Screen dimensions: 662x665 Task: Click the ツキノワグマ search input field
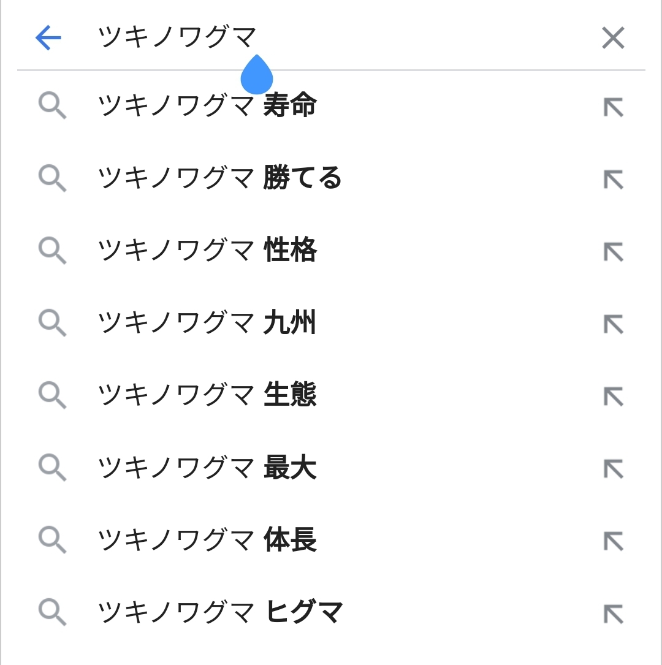click(343, 38)
